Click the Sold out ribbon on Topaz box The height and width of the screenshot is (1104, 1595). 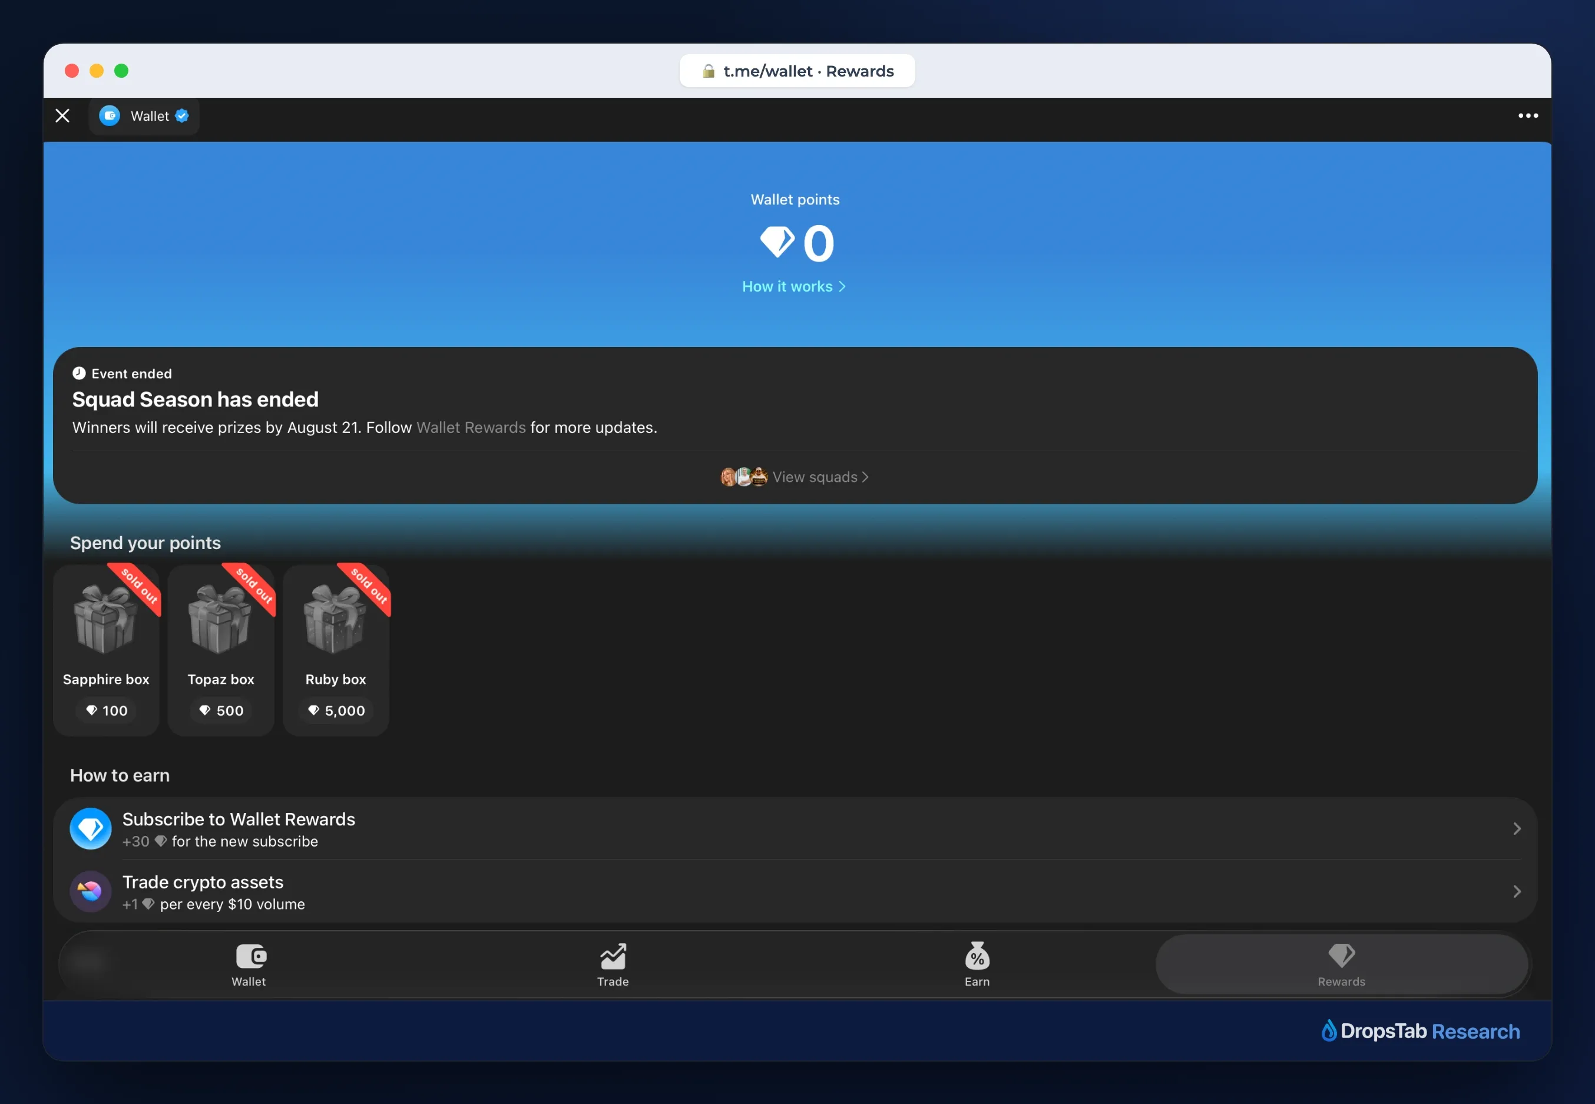tap(254, 586)
